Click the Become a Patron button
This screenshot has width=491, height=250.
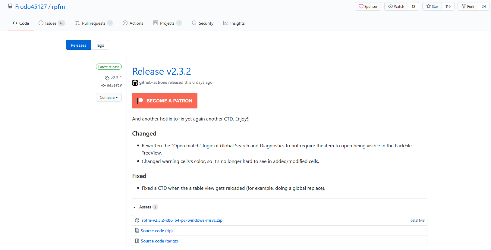[x=165, y=101]
